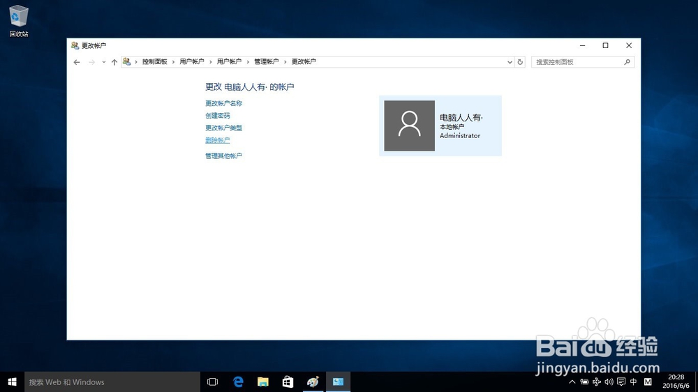This screenshot has width=698, height=392.
Task: Launch Microsoft Edge from taskbar
Action: point(238,382)
